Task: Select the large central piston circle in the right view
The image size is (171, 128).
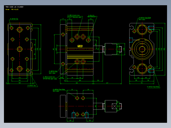Action: pos(142,49)
